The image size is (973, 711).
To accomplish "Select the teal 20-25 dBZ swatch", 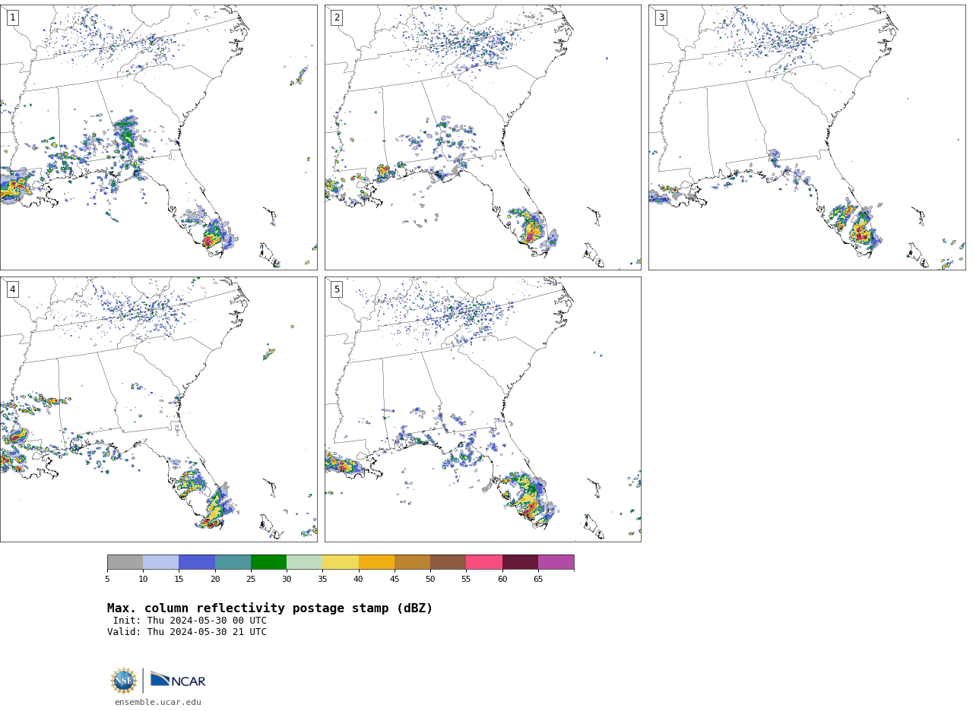I will [233, 562].
